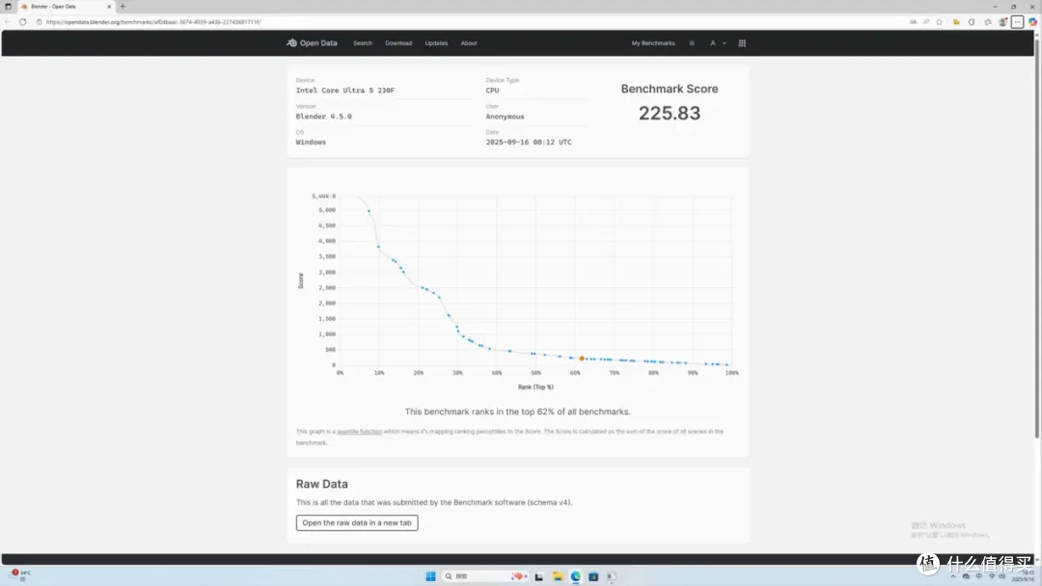The image size is (1042, 586).
Task: Select the Blender - Open Data browser tab
Action: click(x=65, y=7)
